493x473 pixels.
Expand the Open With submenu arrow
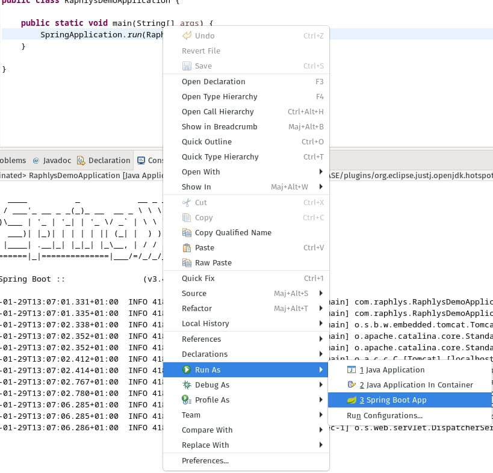[x=321, y=172]
